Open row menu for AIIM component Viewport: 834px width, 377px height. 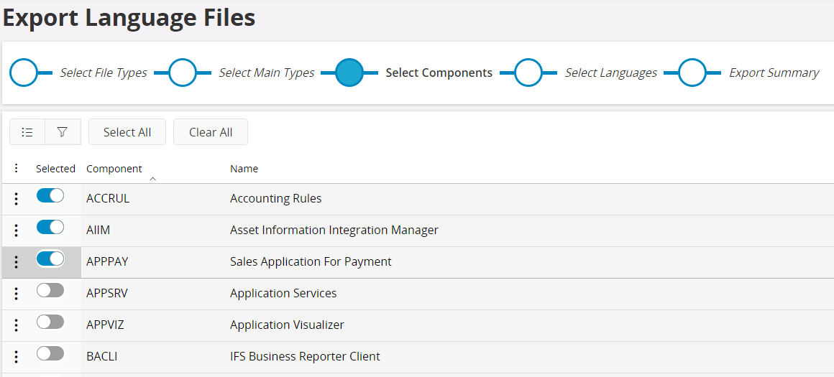coord(17,231)
